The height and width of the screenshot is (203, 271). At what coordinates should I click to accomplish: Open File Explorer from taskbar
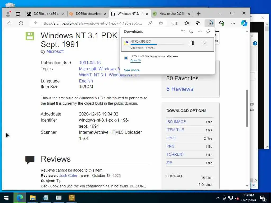(x=33, y=198)
